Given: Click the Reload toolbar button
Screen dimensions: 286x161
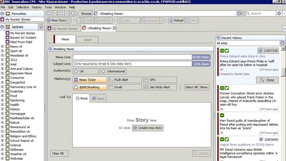Looking at the screenshot, I should 177,21.
